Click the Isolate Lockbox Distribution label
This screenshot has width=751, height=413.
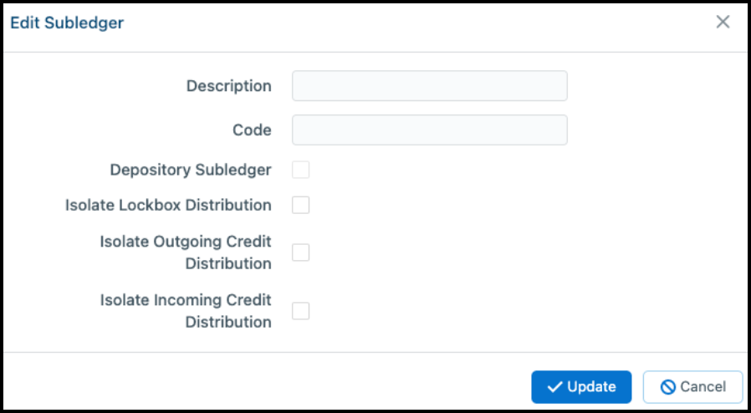(168, 206)
